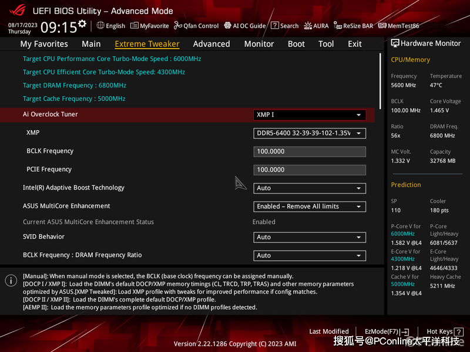
Task: Click the MyFavorite list icon
Action: (135, 26)
